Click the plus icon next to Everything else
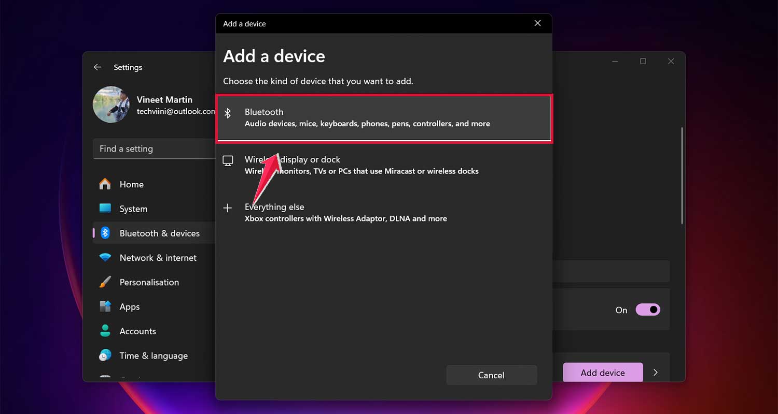The height and width of the screenshot is (414, 778). point(228,208)
